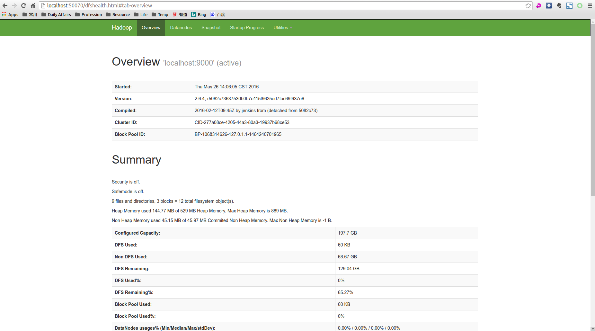Click the Hadoop brand link

[122, 28]
